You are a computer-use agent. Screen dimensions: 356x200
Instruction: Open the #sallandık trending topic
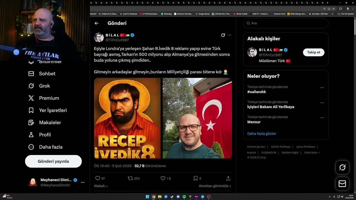coord(256,92)
